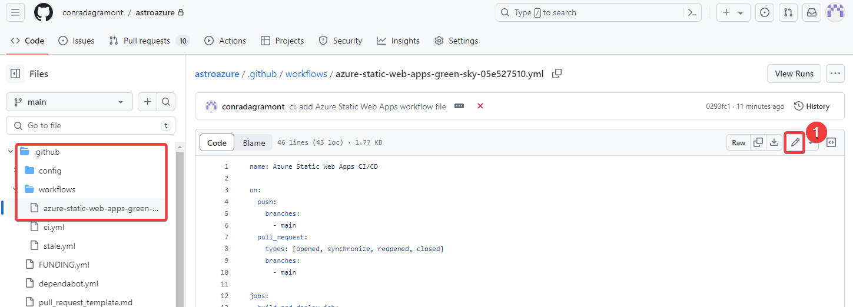Go to the GitHub homepage logo
Image resolution: width=853 pixels, height=307 pixels.
tap(44, 12)
